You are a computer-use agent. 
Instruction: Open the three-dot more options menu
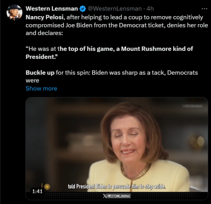[204, 9]
